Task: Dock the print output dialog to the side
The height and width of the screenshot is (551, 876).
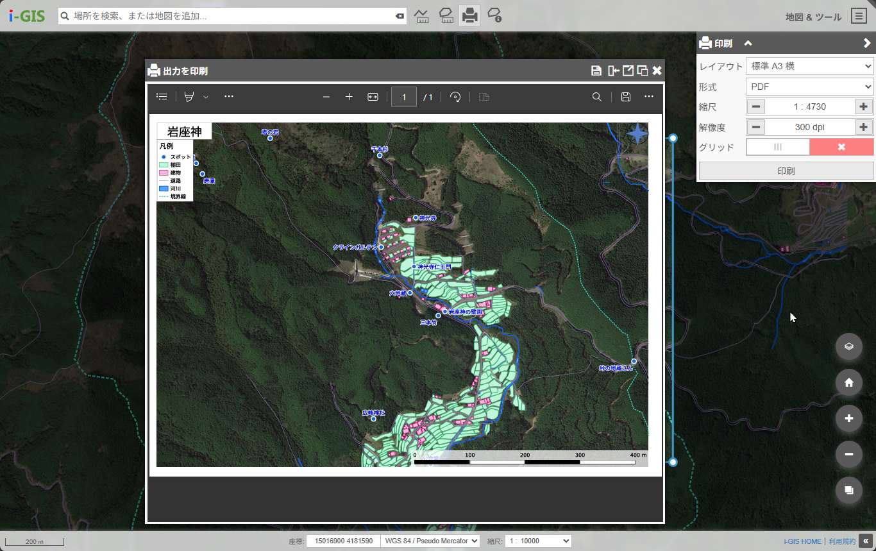Action: [614, 71]
